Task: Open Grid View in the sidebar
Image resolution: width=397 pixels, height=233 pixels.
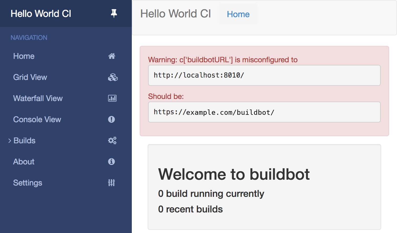Action: (30, 77)
